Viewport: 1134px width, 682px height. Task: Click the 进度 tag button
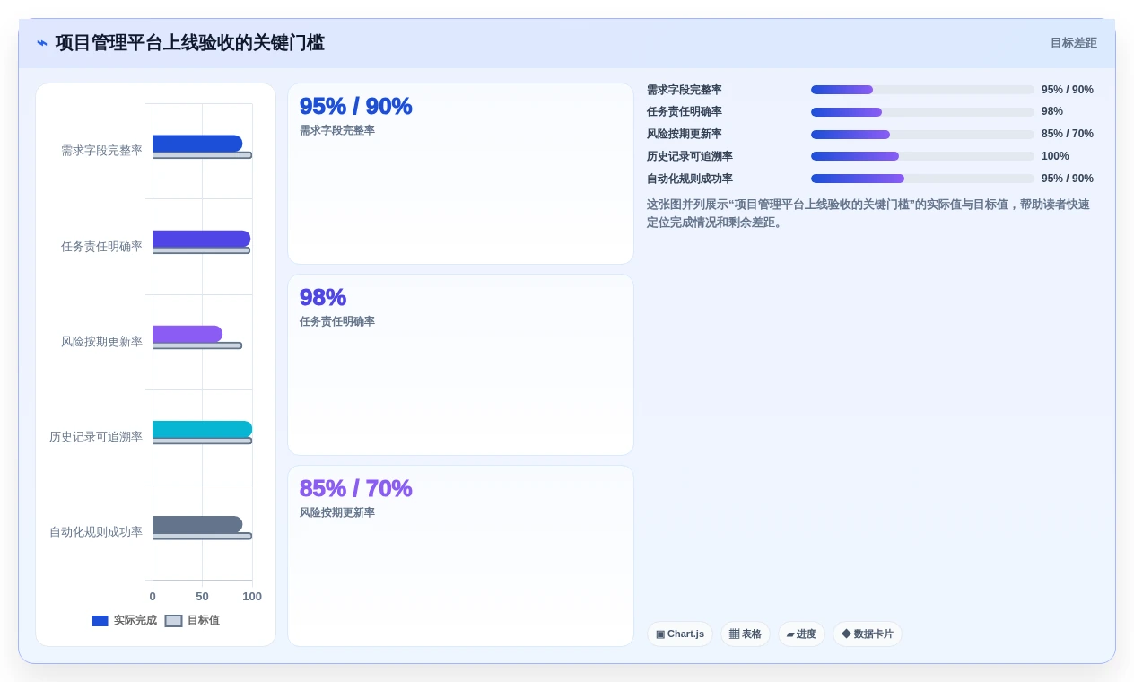(x=801, y=634)
